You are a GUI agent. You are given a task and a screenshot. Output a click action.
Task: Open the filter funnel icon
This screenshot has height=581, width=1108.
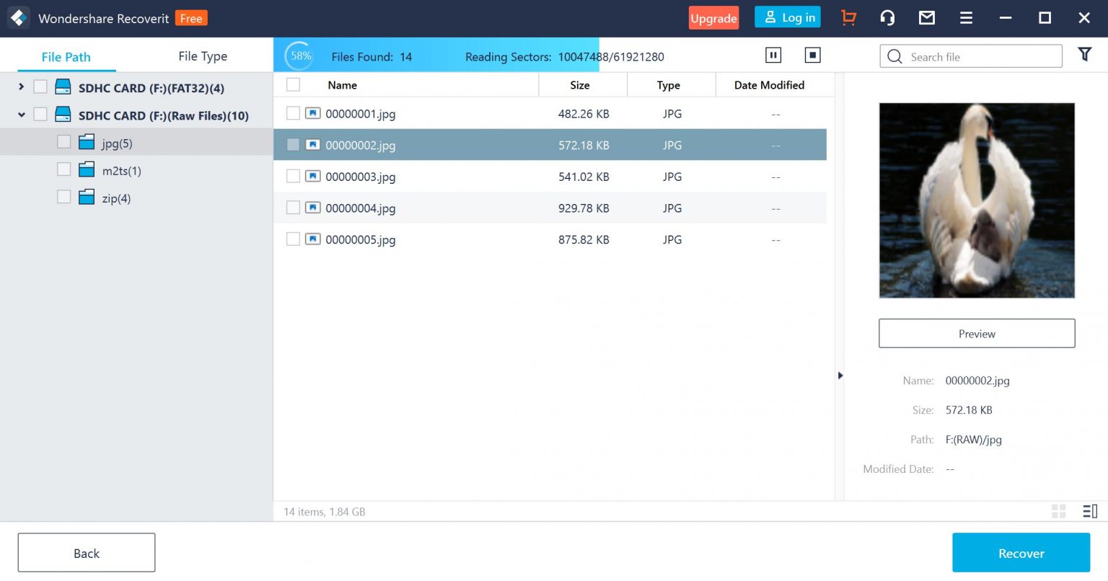[1084, 55]
